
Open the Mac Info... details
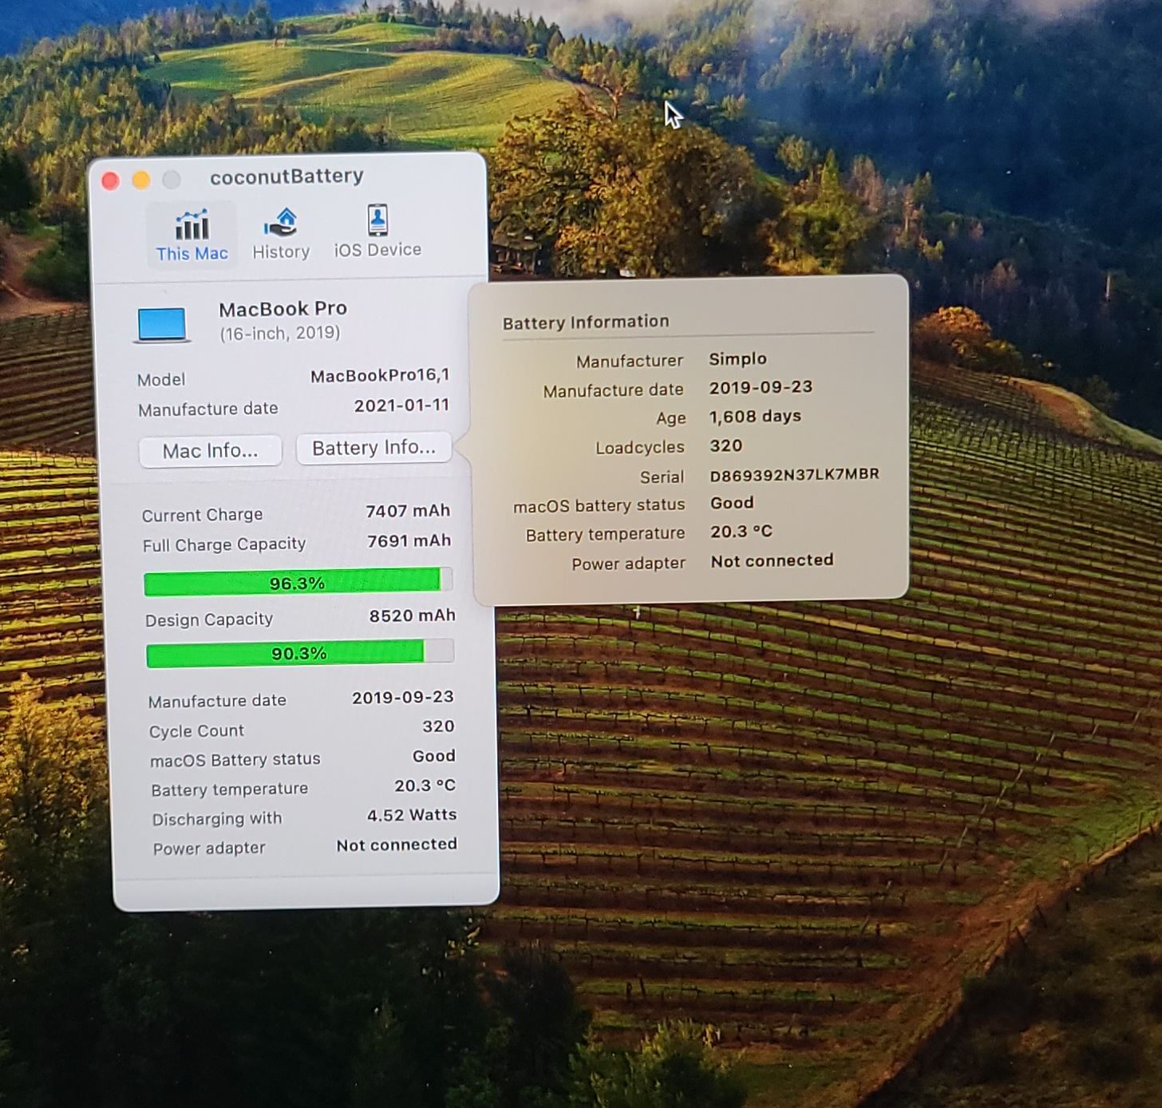(211, 451)
